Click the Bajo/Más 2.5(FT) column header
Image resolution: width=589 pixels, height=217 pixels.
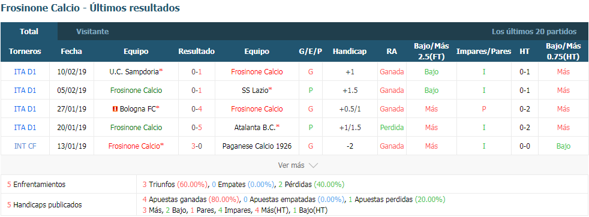(432, 52)
